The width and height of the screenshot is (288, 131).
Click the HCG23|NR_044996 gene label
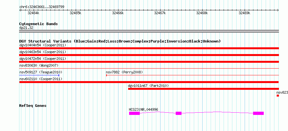[143, 109]
